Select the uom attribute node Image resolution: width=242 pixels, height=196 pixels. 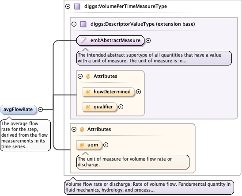coord(89,145)
